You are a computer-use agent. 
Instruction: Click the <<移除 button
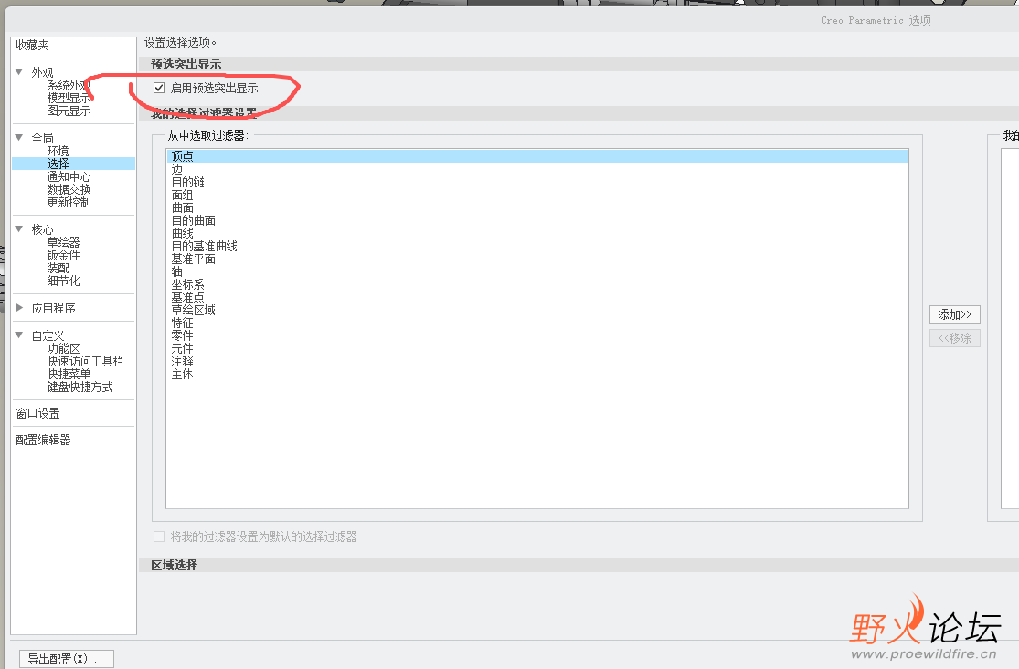(x=954, y=337)
